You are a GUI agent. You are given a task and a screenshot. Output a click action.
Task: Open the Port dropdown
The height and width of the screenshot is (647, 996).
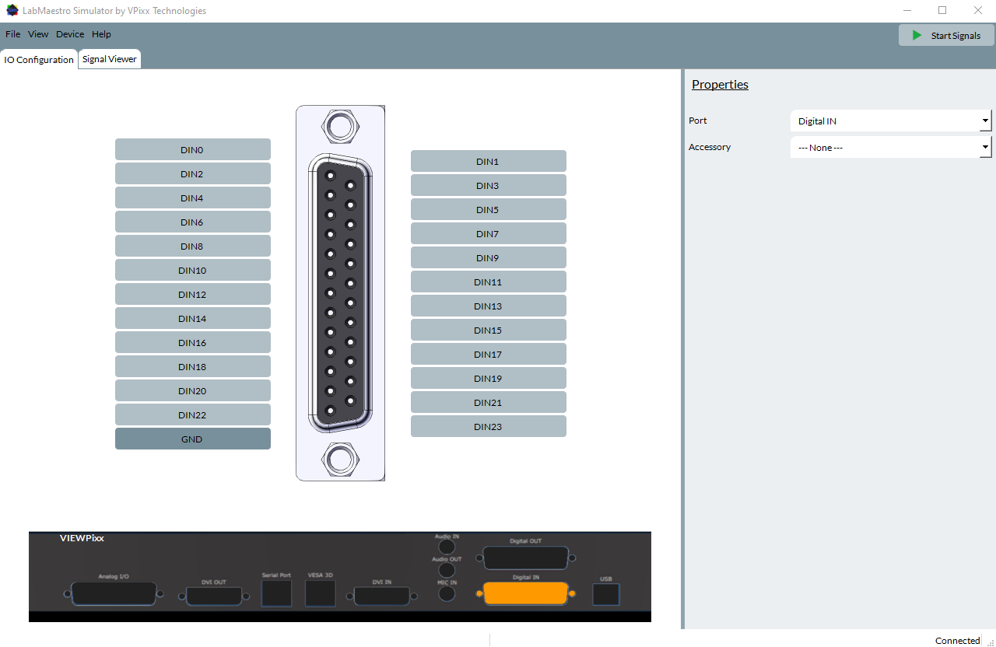click(x=891, y=121)
